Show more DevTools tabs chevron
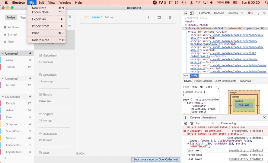The height and width of the screenshot is (163, 268). pos(242,13)
